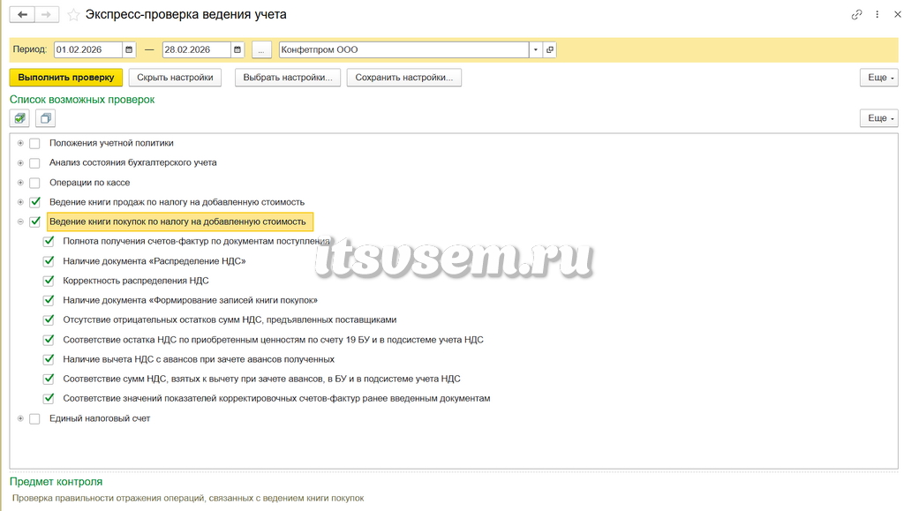Add the page to favorites using the star icon

[x=73, y=15]
